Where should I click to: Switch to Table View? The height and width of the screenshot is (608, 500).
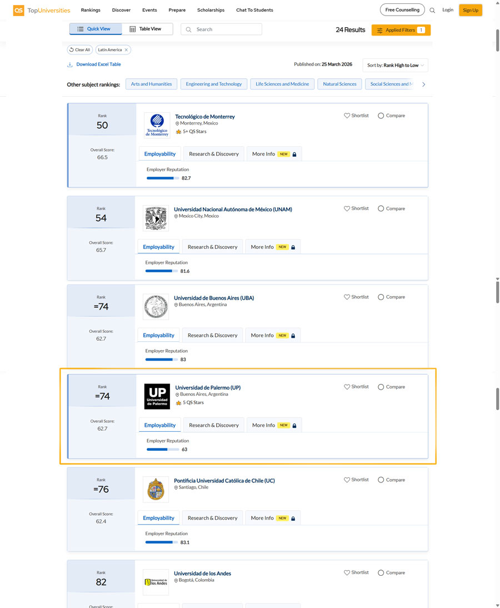[x=147, y=29]
